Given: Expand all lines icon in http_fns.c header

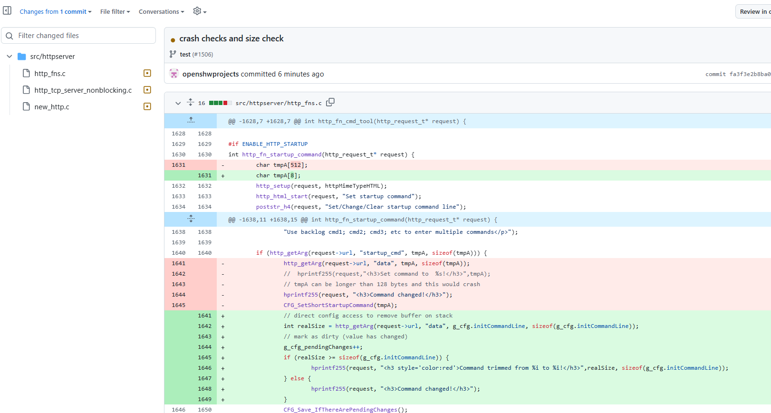Looking at the screenshot, I should tap(191, 103).
